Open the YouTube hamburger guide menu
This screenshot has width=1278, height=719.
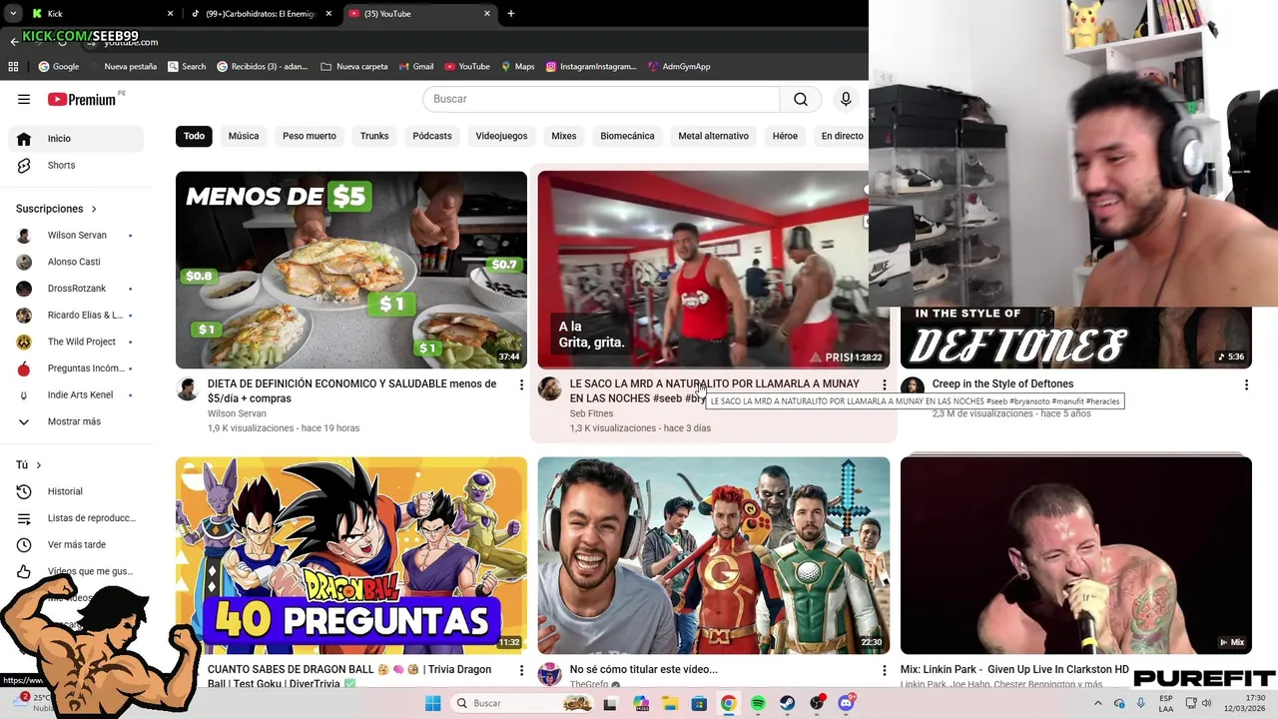pyautogui.click(x=24, y=99)
